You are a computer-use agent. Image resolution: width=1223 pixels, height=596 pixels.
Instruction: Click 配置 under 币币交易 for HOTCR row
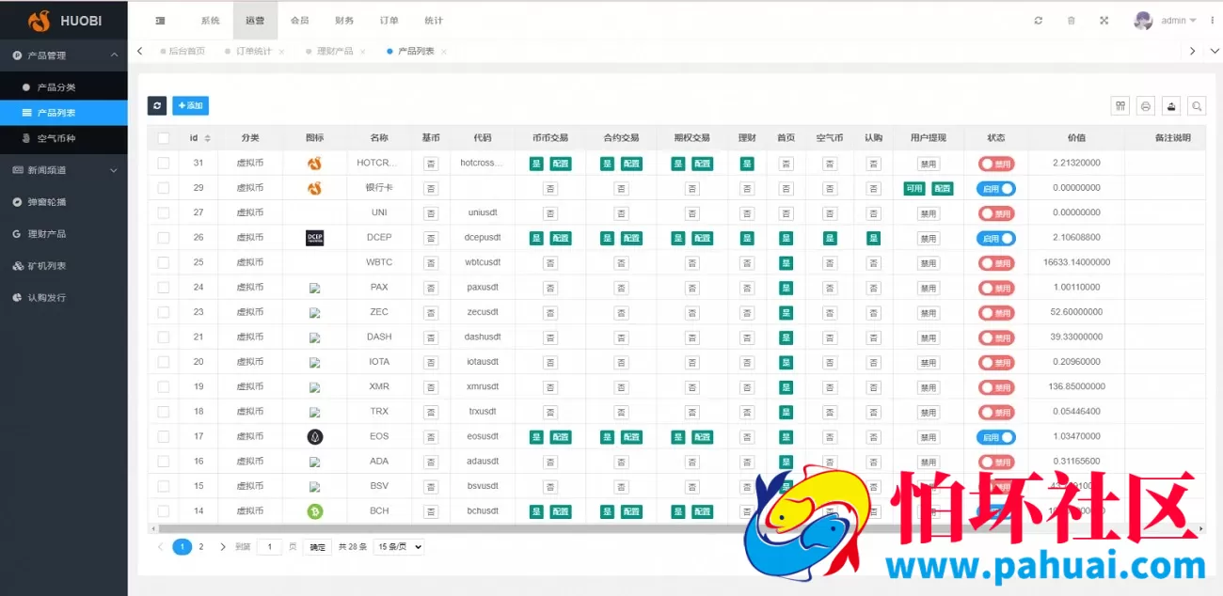[561, 164]
